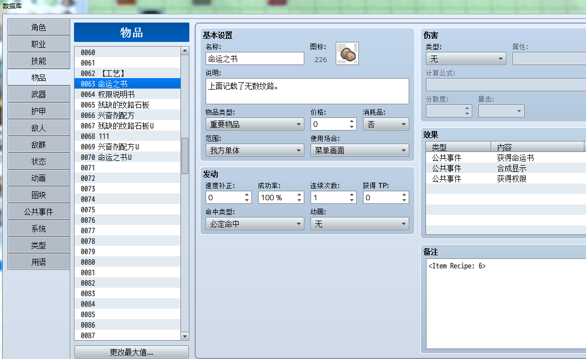This screenshot has height=359, width=586.
Task: Decrease 成功率 with the down arrow
Action: tap(300, 200)
